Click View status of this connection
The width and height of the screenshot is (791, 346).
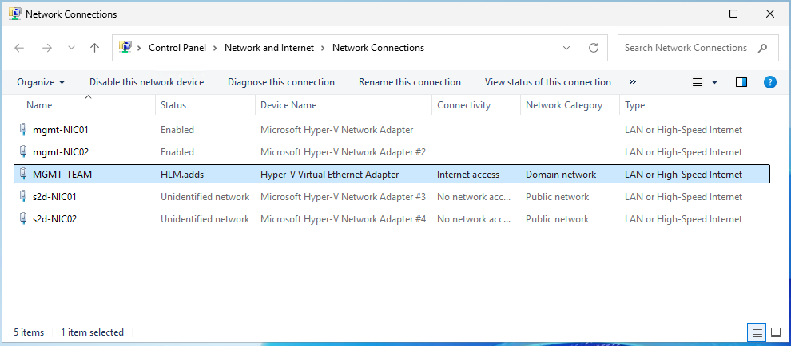tap(547, 82)
